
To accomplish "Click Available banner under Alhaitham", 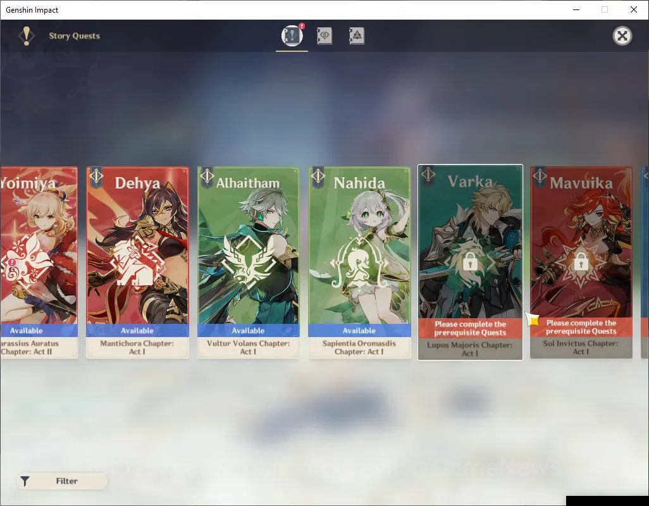I will [x=249, y=331].
